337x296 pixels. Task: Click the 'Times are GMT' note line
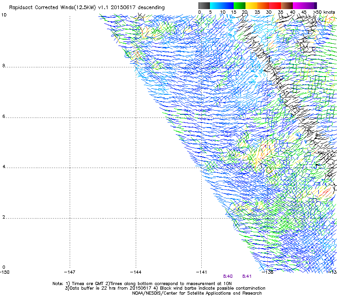point(142,284)
